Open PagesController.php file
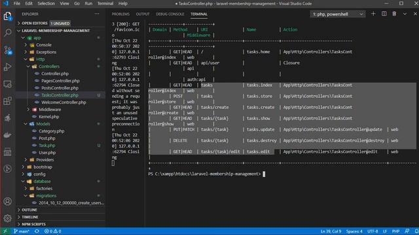 [60, 81]
